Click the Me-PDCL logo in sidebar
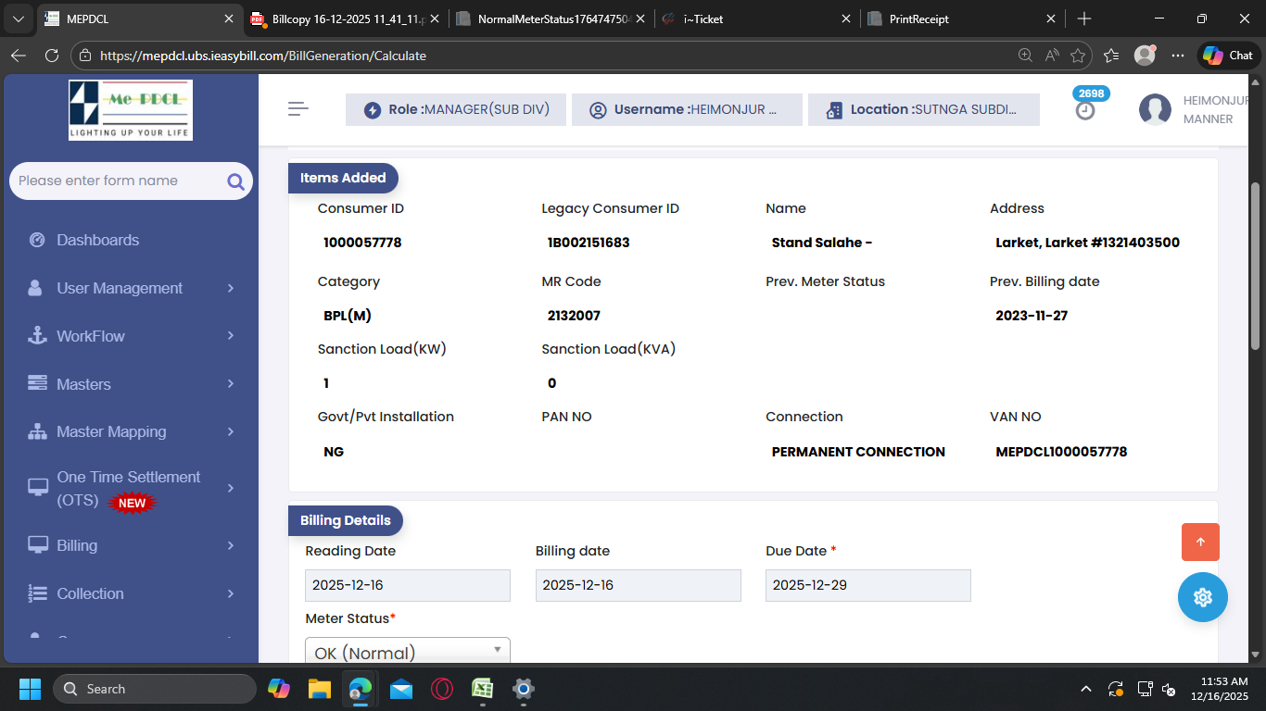The height and width of the screenshot is (711, 1266). tap(131, 109)
